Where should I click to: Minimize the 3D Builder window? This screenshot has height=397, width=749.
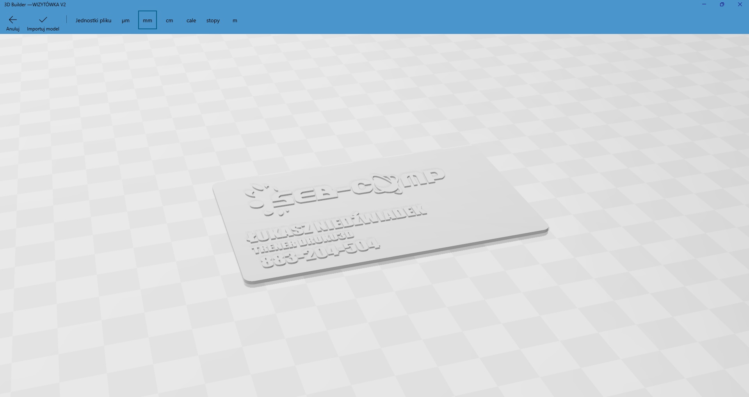click(704, 5)
